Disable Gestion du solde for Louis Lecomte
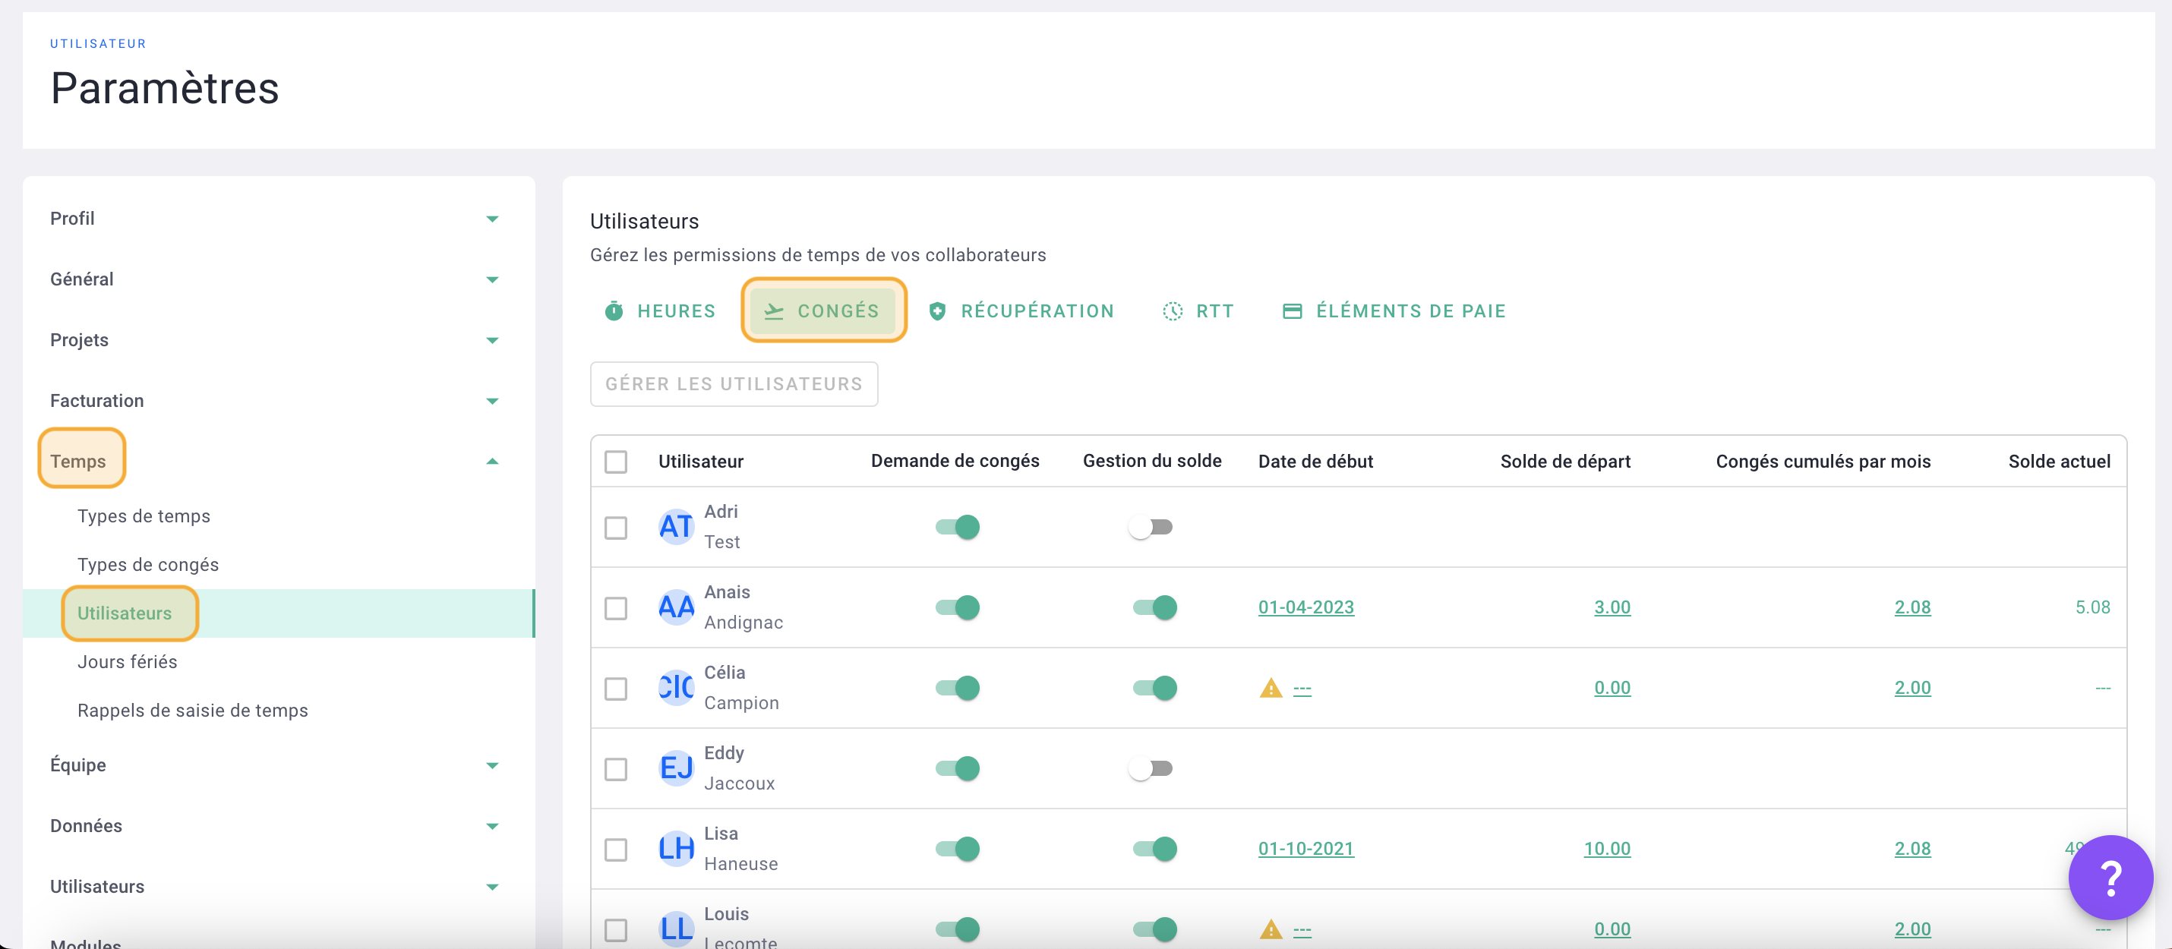The width and height of the screenshot is (2172, 949). point(1154,929)
